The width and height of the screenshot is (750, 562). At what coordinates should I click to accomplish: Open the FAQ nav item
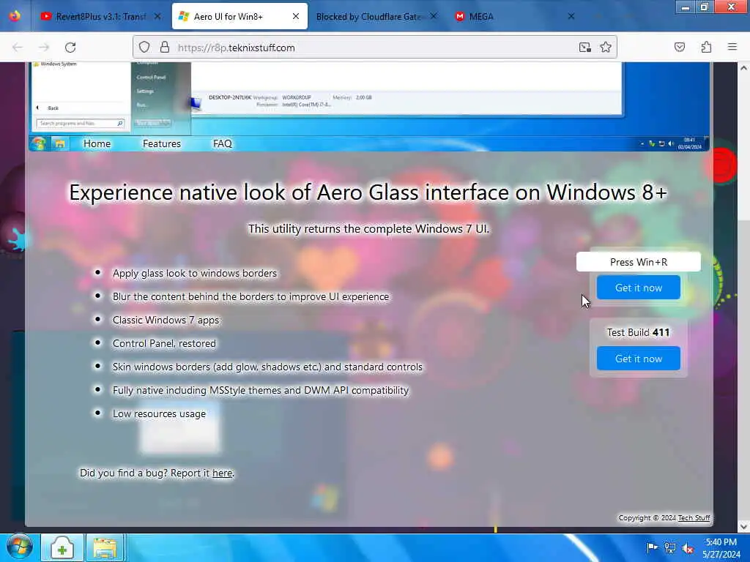click(223, 144)
